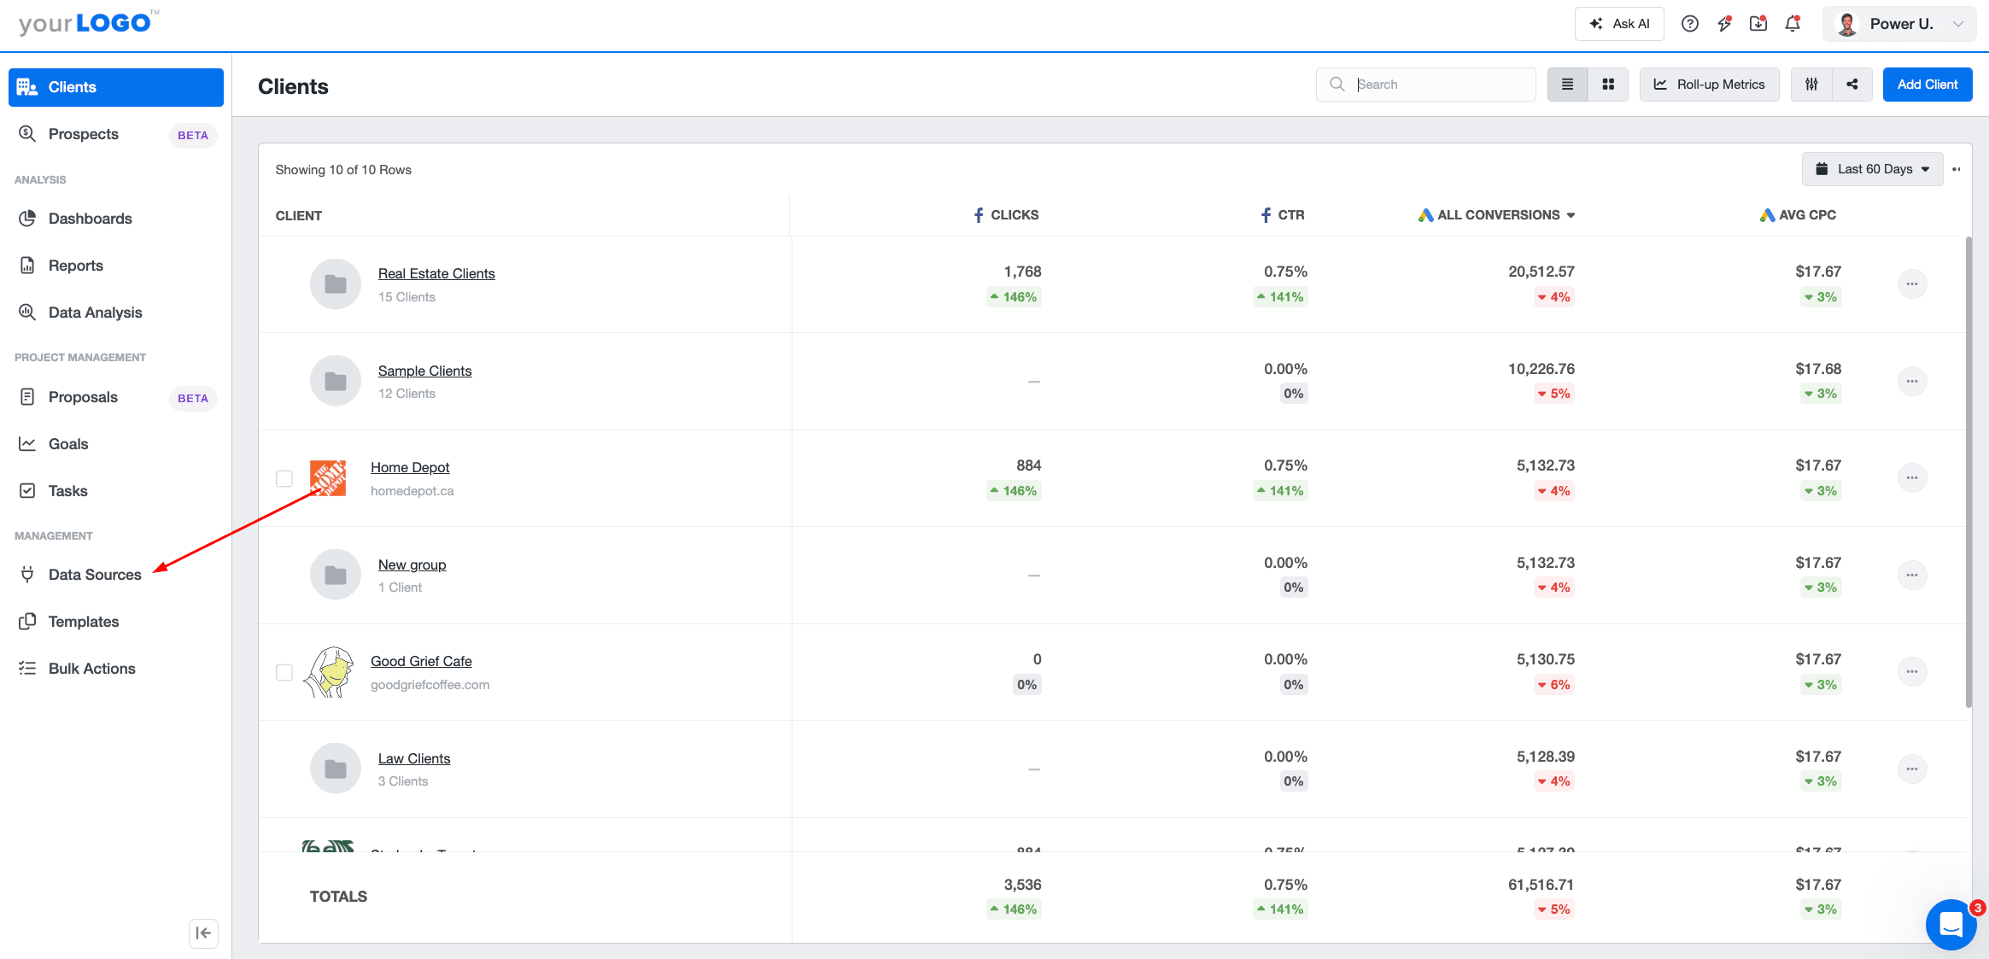The width and height of the screenshot is (1989, 959).
Task: Click the share icon next to the filters
Action: point(1852,84)
